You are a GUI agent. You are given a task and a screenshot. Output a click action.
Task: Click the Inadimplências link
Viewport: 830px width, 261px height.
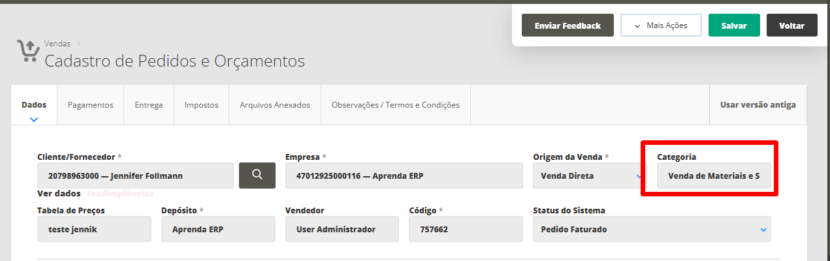point(120,194)
